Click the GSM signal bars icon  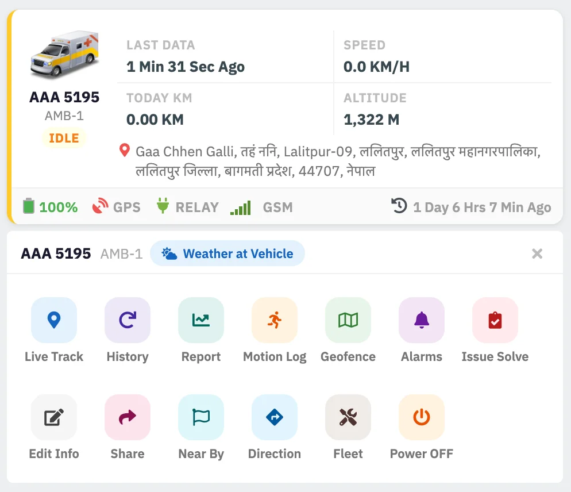[240, 207]
